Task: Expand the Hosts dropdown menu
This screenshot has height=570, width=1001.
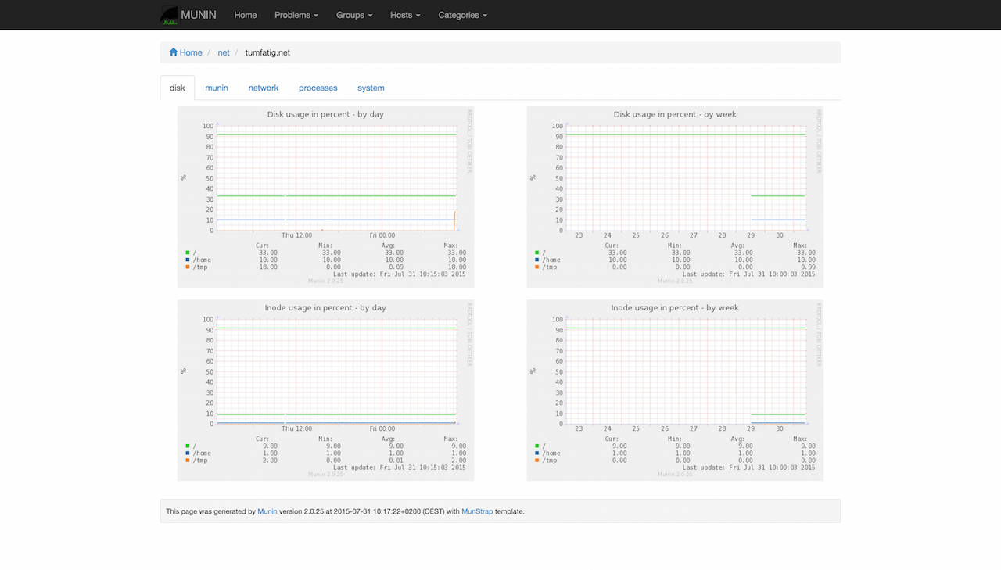Action: pos(405,15)
